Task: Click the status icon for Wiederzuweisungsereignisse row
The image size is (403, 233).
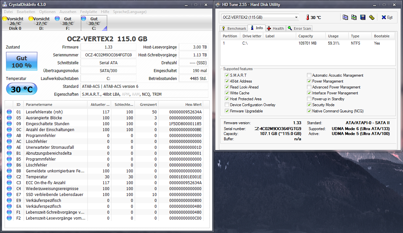Action: pos(9,189)
